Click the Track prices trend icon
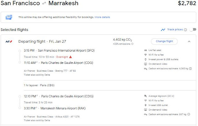The width and height of the screenshot is (198, 126). [x=163, y=30]
